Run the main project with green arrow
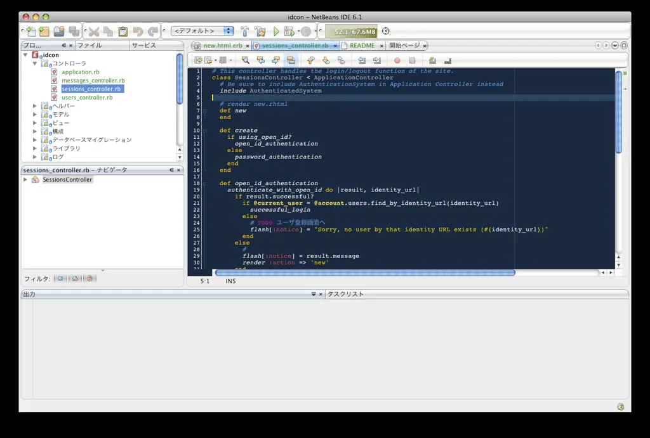Viewport: 650px width, 438px height. [277, 32]
